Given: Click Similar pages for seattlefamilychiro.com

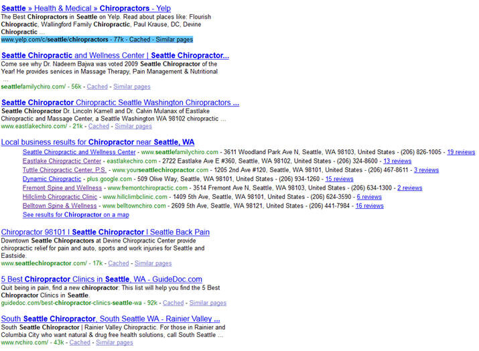Looking at the screenshot, I should (132, 86).
